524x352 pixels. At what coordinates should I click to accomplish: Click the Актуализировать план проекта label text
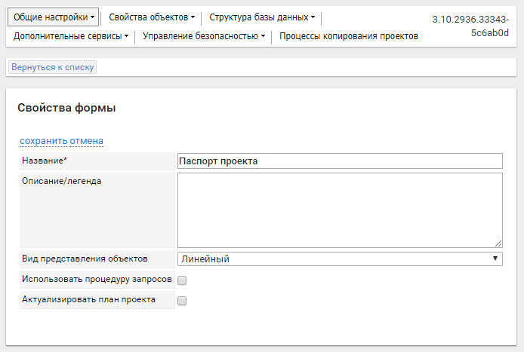tap(88, 299)
